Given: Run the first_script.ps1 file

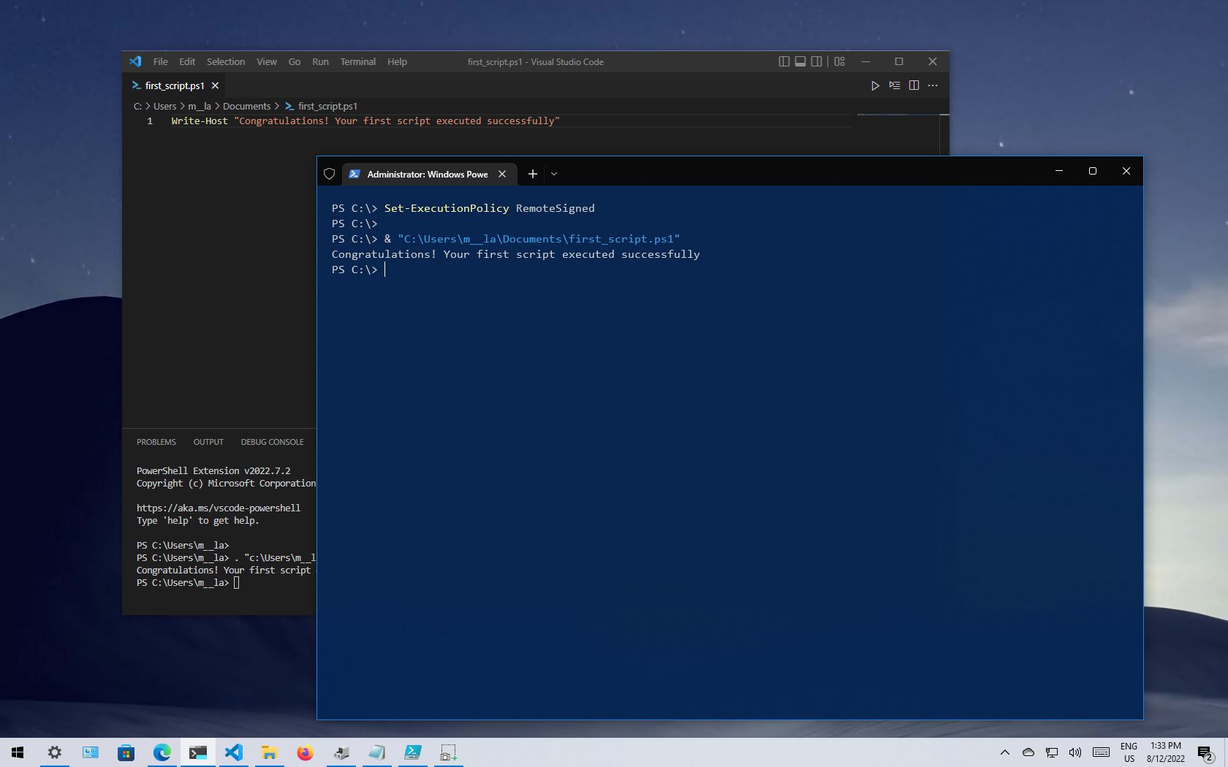Looking at the screenshot, I should point(876,85).
